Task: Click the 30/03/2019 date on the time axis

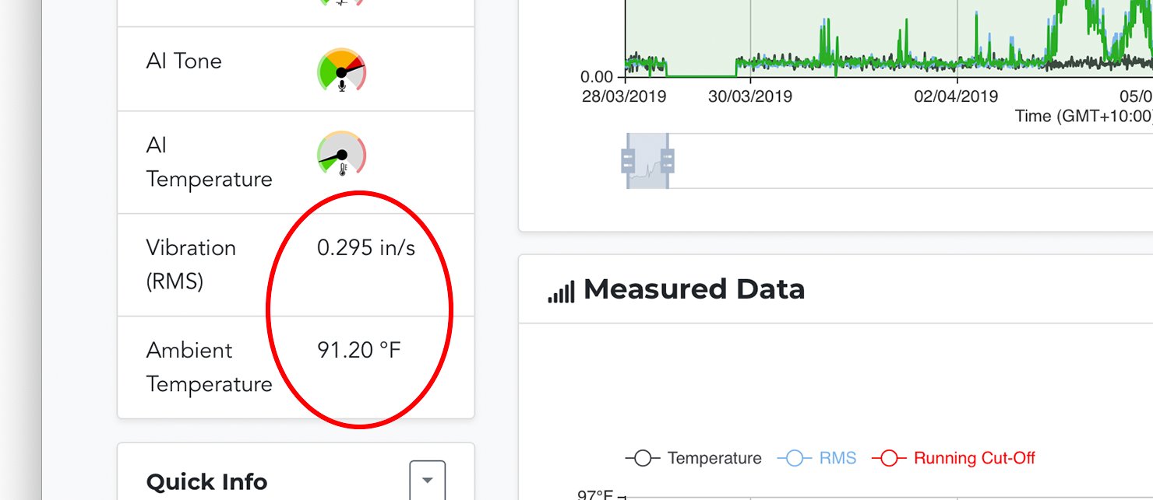Action: point(750,96)
